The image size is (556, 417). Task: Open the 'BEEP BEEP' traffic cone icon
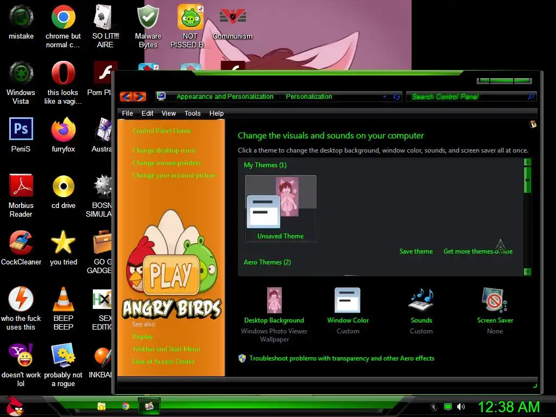(x=63, y=308)
